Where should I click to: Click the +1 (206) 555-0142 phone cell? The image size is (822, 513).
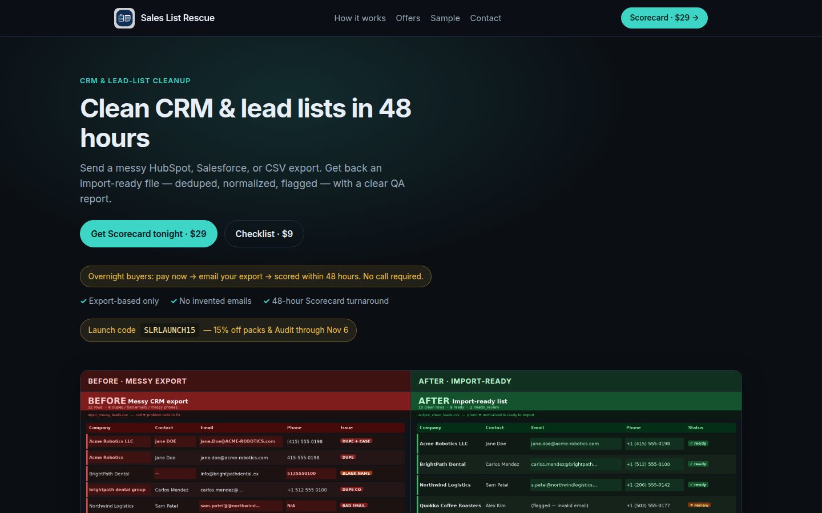click(654, 485)
